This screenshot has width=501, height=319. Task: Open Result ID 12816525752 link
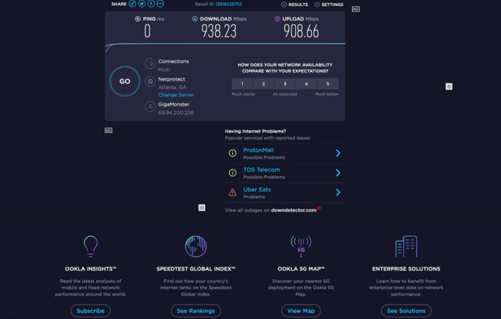[228, 4]
